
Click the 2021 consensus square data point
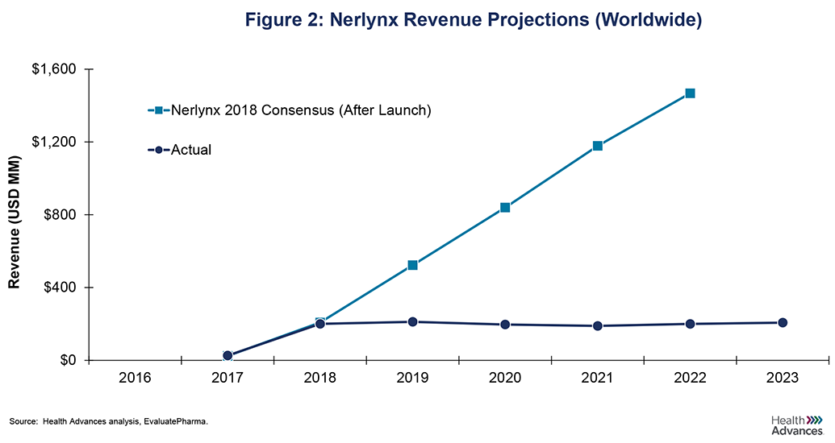click(x=598, y=146)
